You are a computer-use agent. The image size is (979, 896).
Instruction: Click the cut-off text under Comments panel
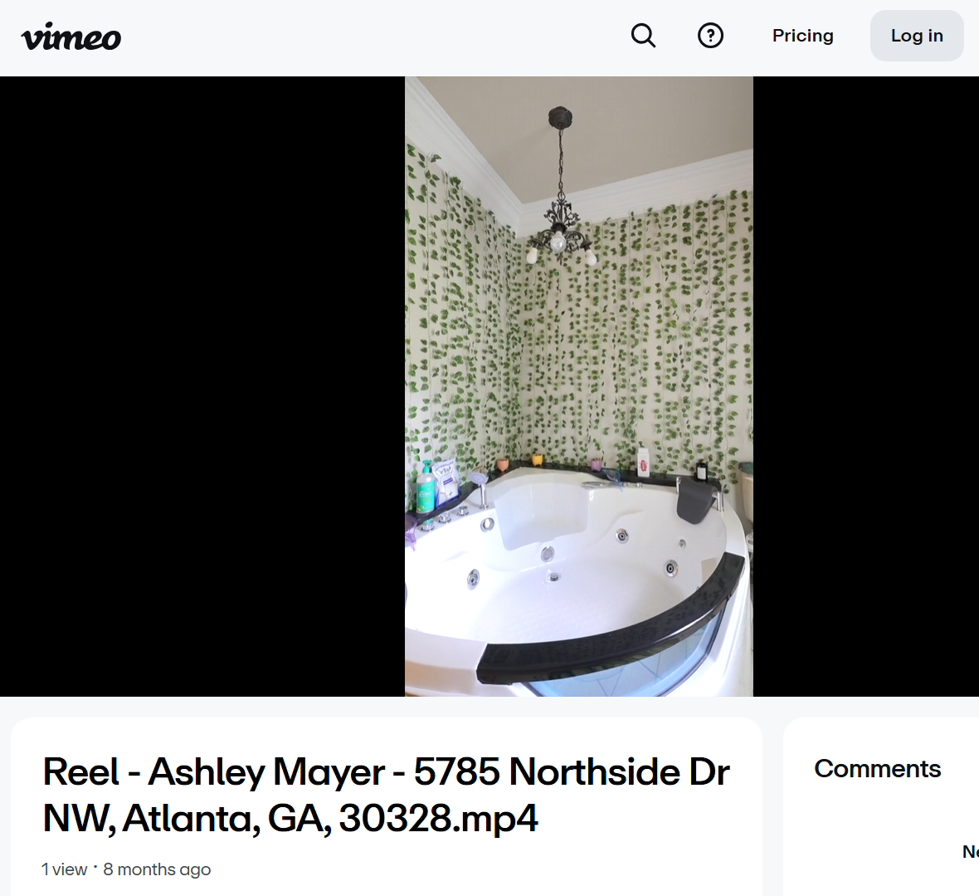(x=970, y=852)
